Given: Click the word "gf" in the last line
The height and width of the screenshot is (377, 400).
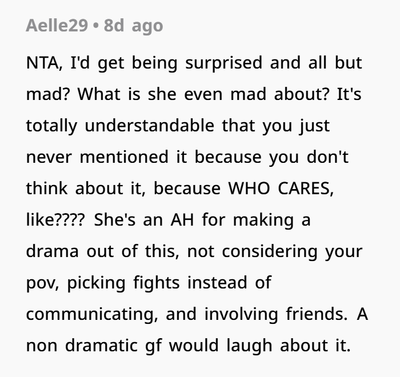Looking at the screenshot, I should pos(153,346).
